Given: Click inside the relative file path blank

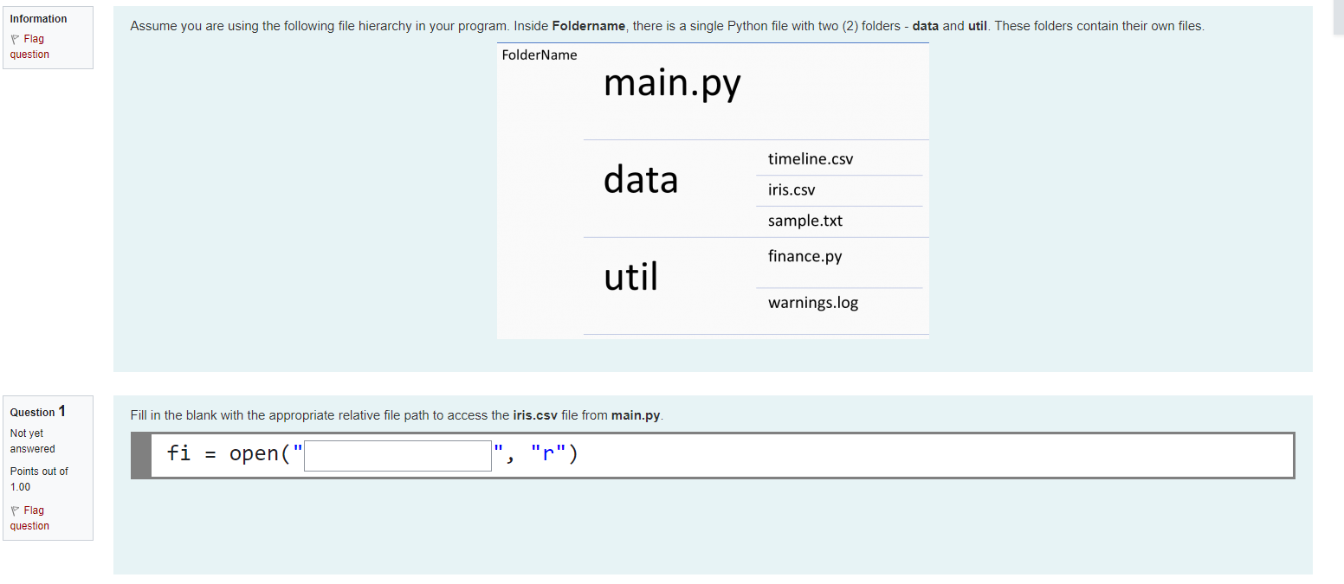Looking at the screenshot, I should pyautogui.click(x=397, y=454).
